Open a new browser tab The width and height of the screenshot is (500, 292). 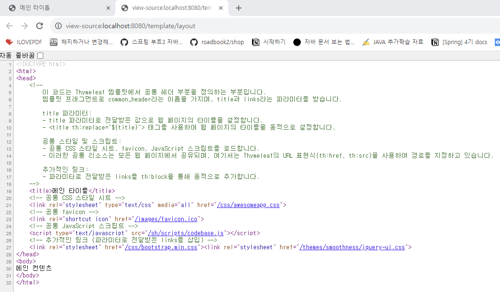(239, 8)
